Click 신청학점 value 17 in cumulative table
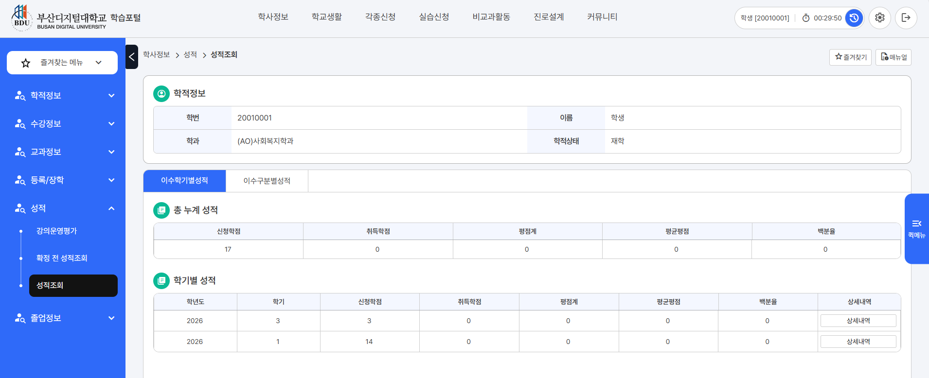929x378 pixels. click(228, 249)
